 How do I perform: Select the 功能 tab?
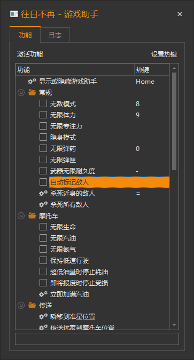click(x=25, y=35)
